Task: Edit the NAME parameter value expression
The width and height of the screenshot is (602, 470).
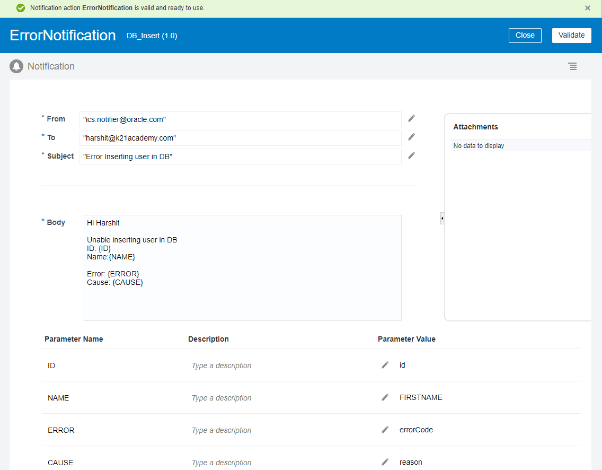Action: pos(385,397)
